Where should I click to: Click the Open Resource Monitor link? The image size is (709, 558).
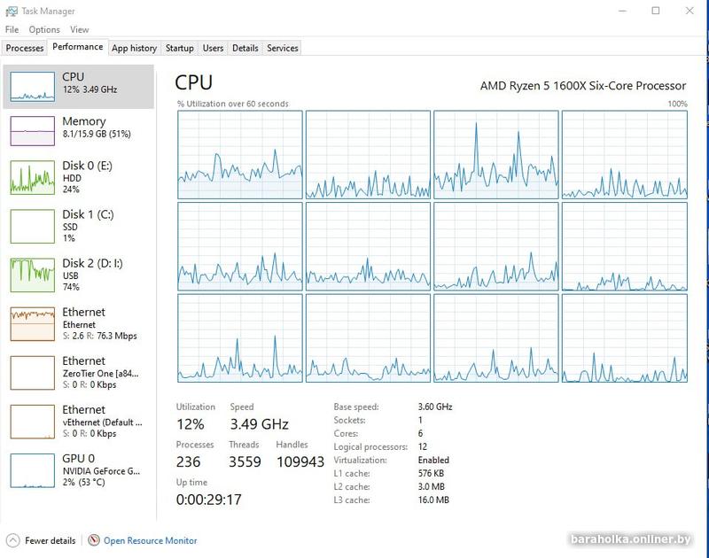150,540
